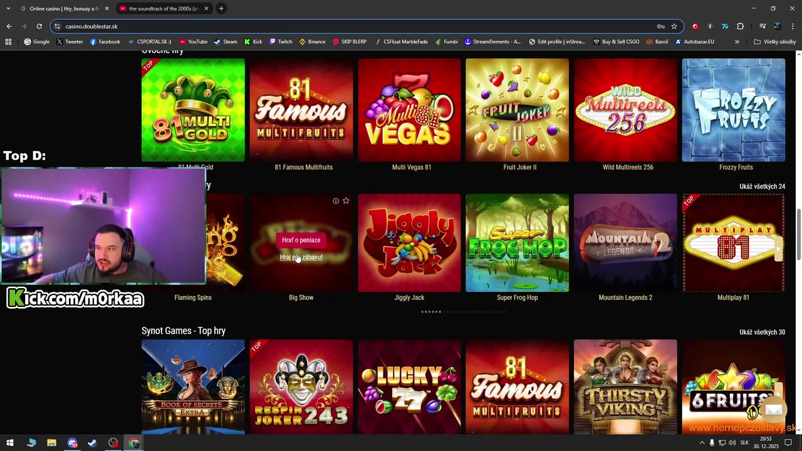Image resolution: width=802 pixels, height=451 pixels.
Task: Open the chat envelope widget
Action: (774, 410)
